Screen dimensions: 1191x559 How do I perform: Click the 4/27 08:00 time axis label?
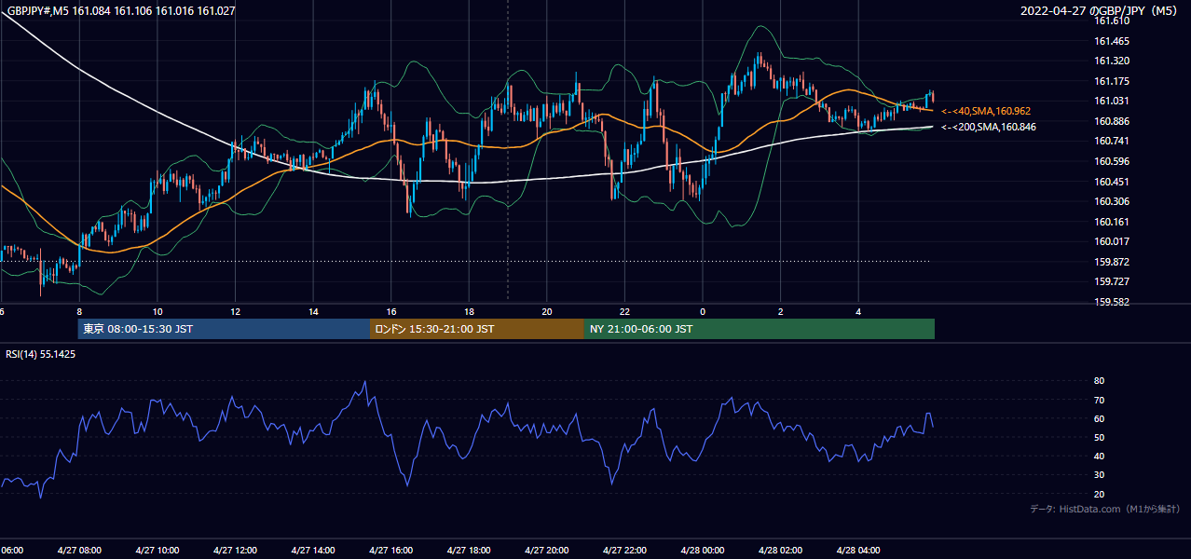click(79, 551)
